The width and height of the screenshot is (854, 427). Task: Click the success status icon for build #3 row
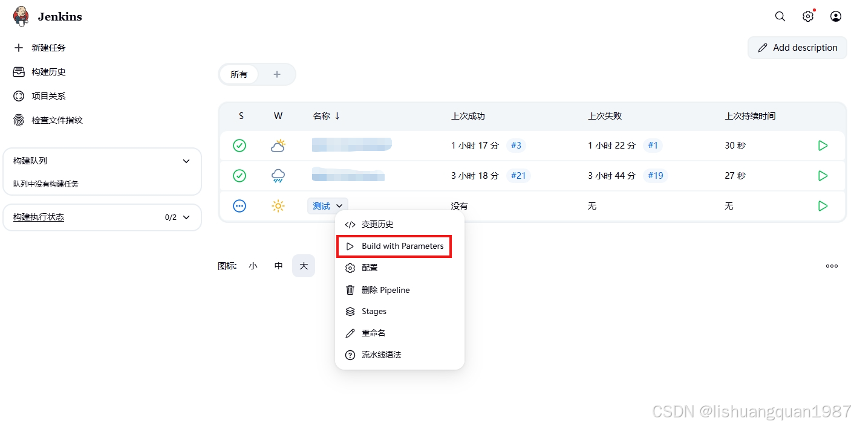coord(240,146)
